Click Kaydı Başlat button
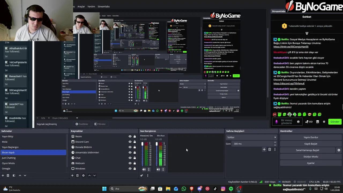Image resolution: width=343 pixels, height=193 pixels. tap(311, 144)
